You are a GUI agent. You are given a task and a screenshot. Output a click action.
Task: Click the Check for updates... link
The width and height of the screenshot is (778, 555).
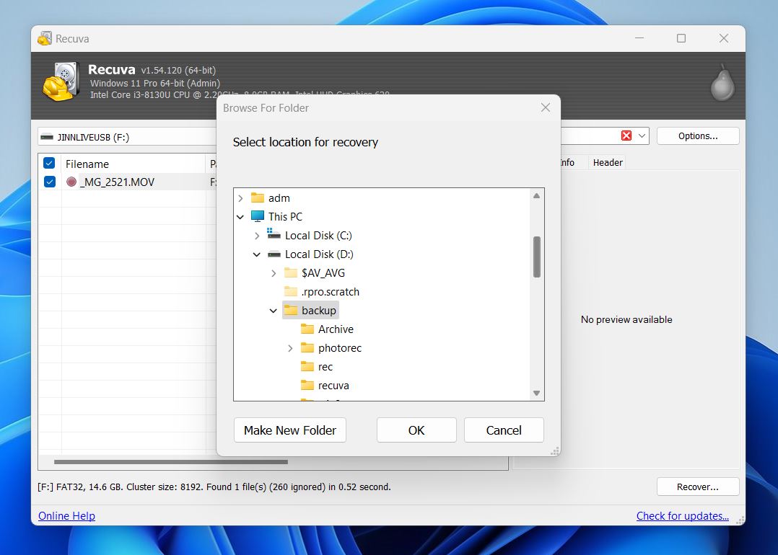[x=682, y=516]
